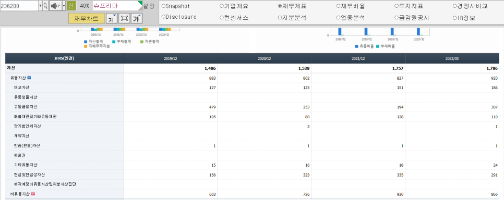The image size is (504, 200).
Task: Click the 부채총계 legend teal swatch
Action: (114, 42)
